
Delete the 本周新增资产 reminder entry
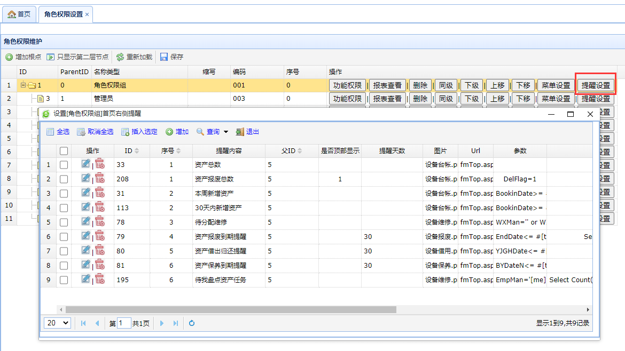point(100,193)
